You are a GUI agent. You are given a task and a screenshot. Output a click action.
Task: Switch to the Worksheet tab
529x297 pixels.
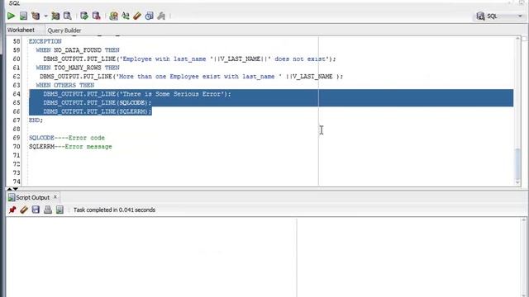(x=21, y=30)
